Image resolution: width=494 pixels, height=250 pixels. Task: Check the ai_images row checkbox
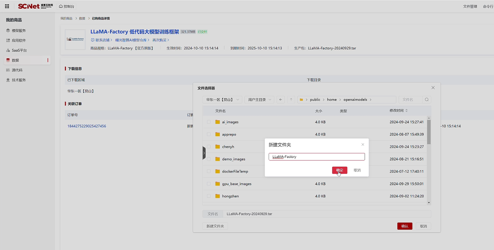click(x=209, y=122)
